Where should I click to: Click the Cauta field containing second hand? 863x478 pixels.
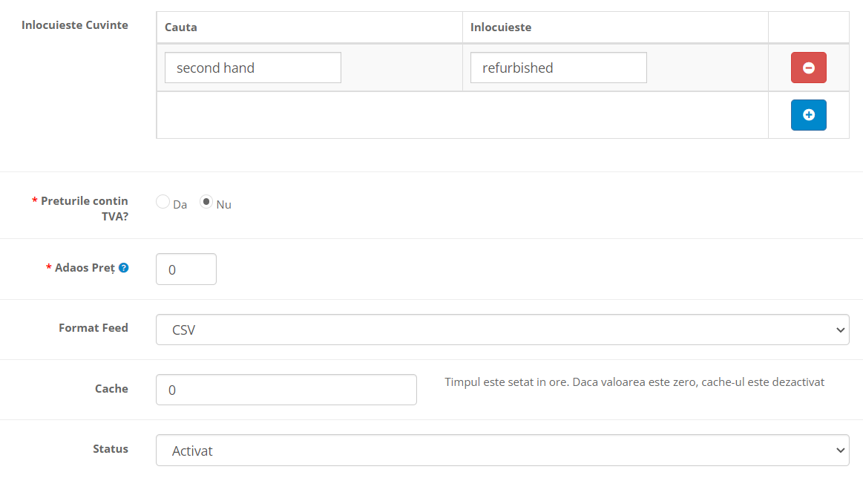pos(252,68)
